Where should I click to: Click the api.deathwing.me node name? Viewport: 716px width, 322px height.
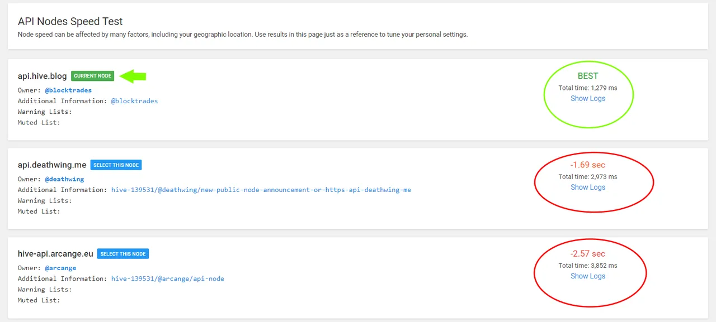[52, 165]
